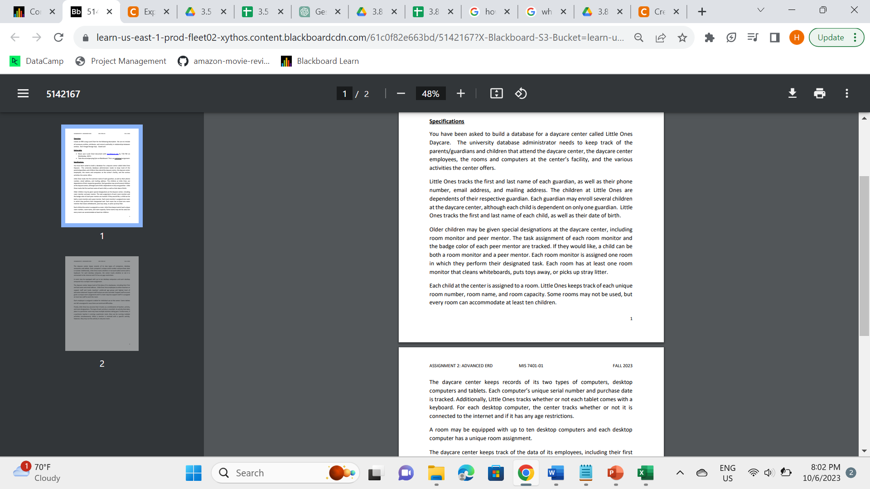Open the media controls icon
This screenshot has width=870, height=489.
pyautogui.click(x=753, y=38)
